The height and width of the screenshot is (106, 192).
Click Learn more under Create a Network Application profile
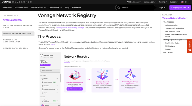pos(102,89)
